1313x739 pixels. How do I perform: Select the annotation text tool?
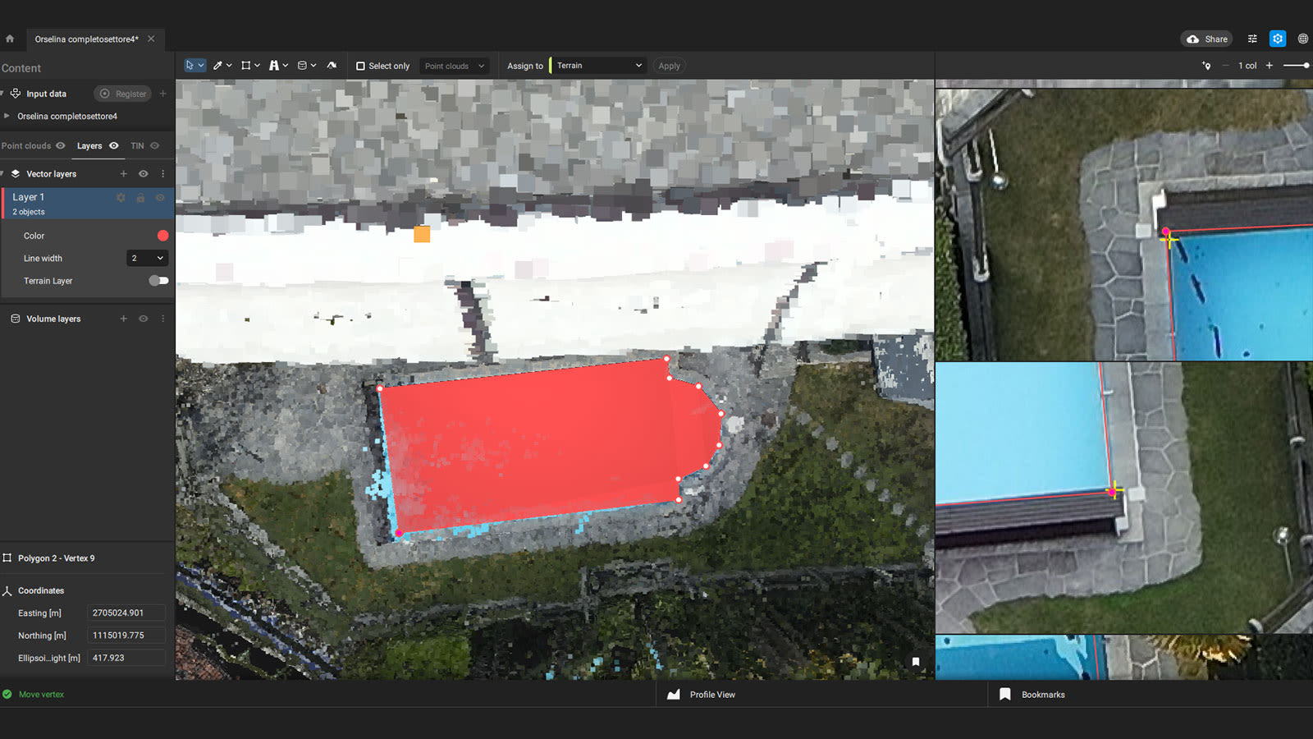pos(275,65)
